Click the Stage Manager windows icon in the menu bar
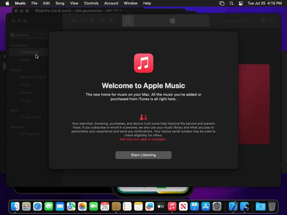 tap(222, 3)
